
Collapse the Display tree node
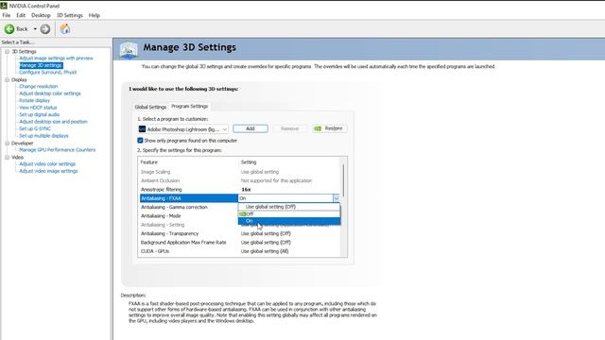[7, 79]
